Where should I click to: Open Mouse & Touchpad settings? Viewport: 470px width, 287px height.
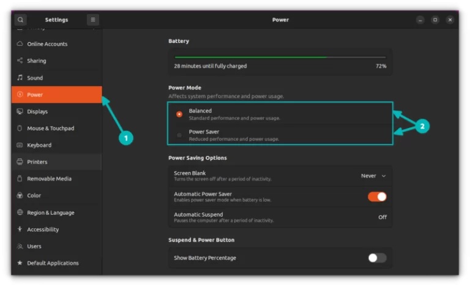tap(57, 129)
